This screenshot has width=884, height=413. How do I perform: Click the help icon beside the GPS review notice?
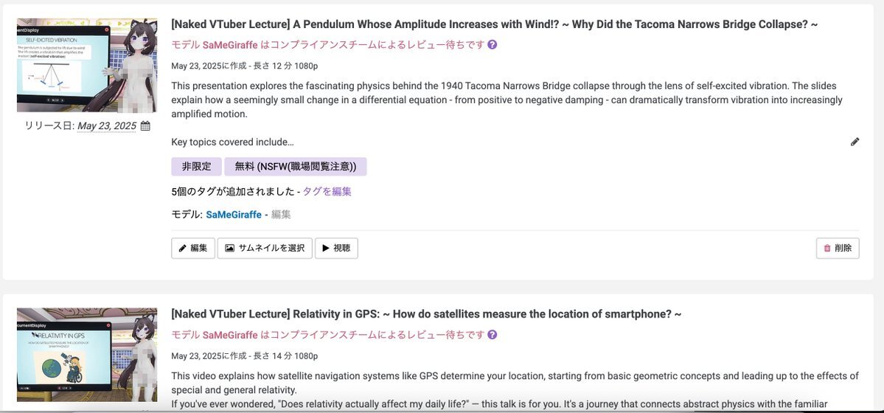pyautogui.click(x=493, y=335)
